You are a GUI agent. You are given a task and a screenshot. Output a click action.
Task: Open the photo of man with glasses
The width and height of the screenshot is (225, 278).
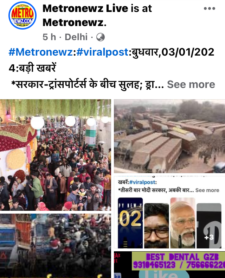coord(156,226)
